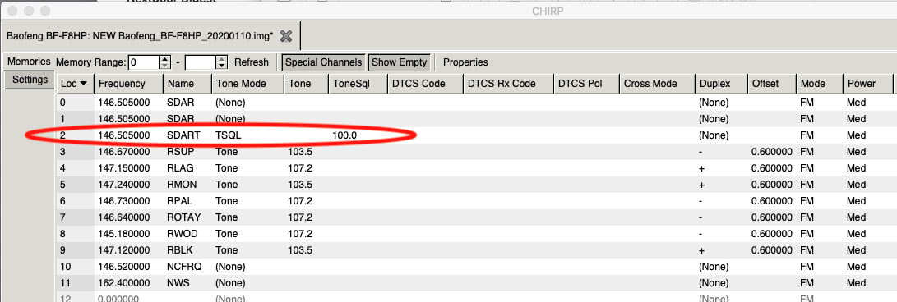This screenshot has width=897, height=302.
Task: Decrease the memory range end value stepper
Action: [222, 66]
